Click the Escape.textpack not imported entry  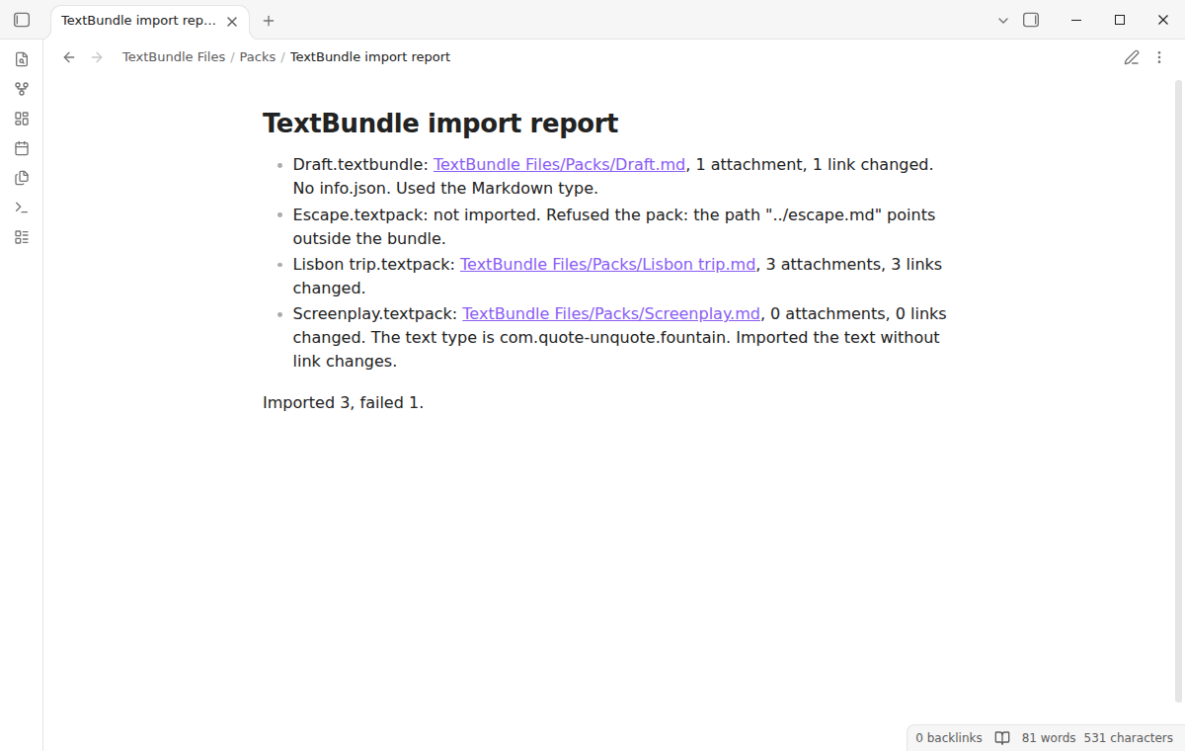pyautogui.click(x=614, y=226)
